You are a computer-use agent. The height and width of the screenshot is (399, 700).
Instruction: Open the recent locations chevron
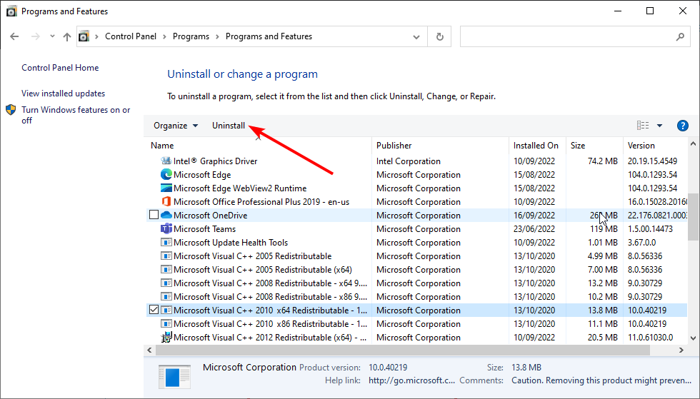click(52, 36)
